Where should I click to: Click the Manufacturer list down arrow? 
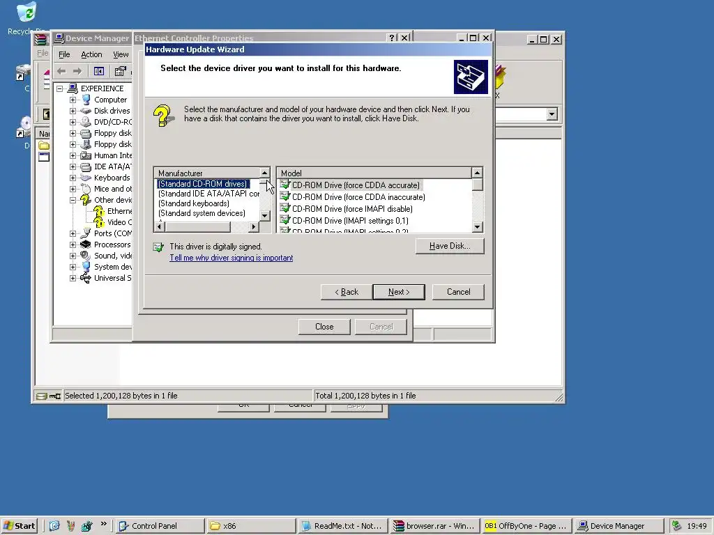click(x=264, y=216)
